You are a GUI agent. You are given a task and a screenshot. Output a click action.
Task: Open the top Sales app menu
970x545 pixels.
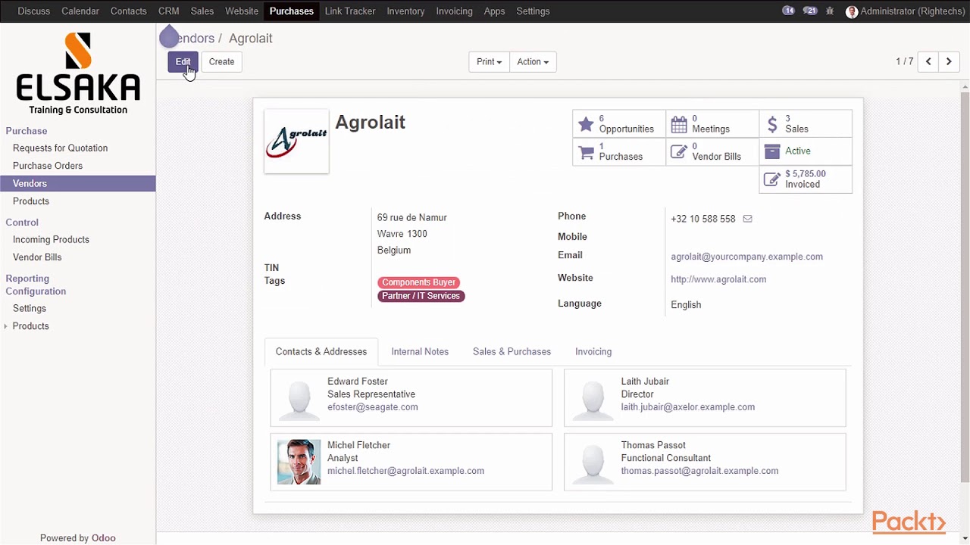tap(202, 11)
